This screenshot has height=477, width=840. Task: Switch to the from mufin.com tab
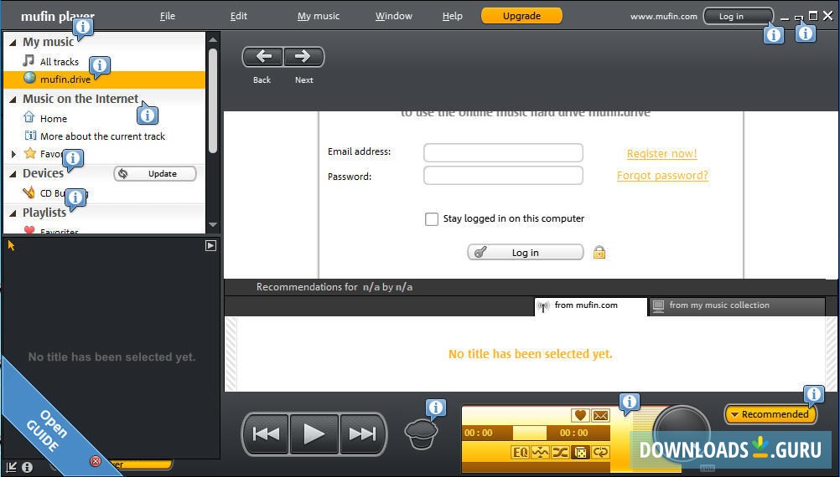[590, 306]
